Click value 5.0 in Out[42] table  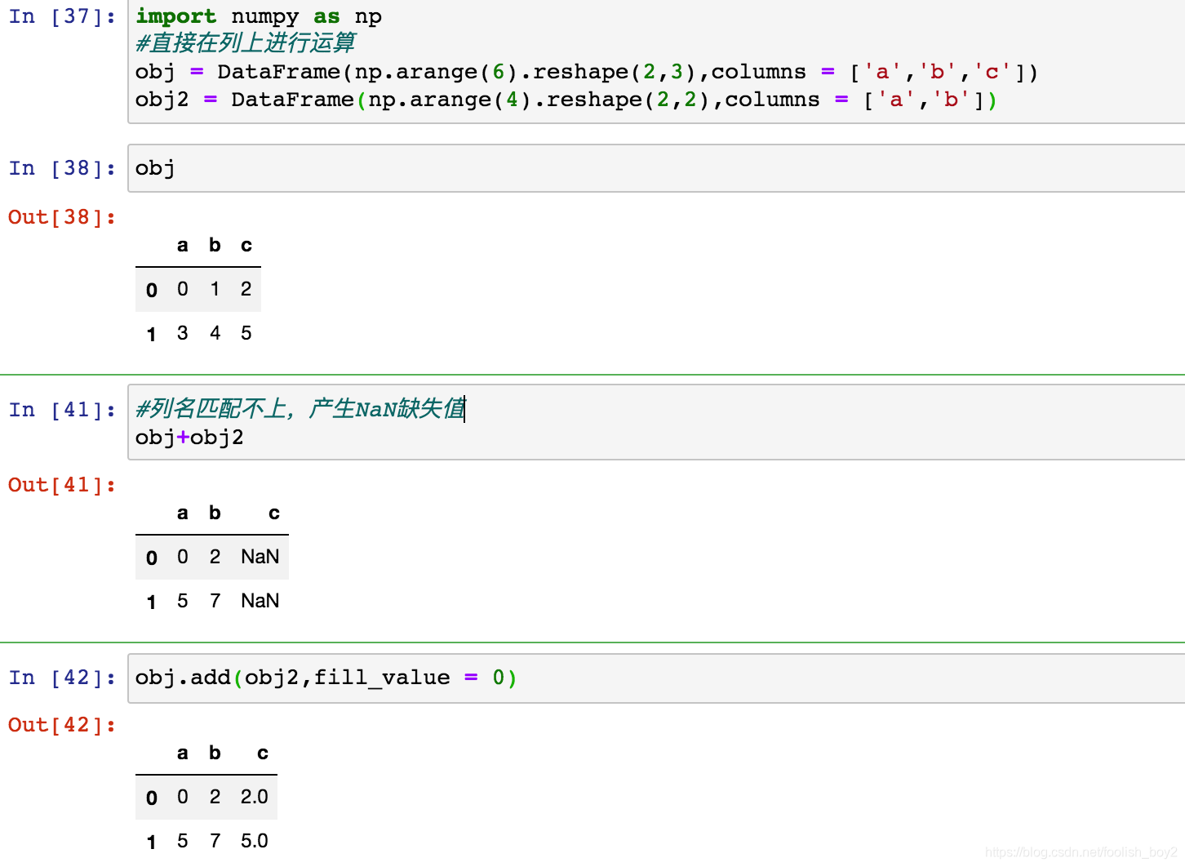[x=255, y=841]
